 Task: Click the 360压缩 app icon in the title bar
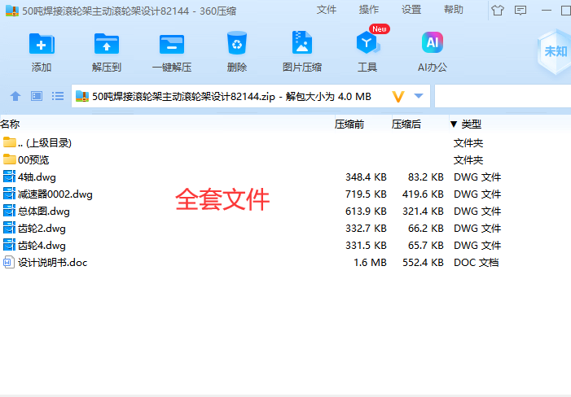(x=12, y=11)
